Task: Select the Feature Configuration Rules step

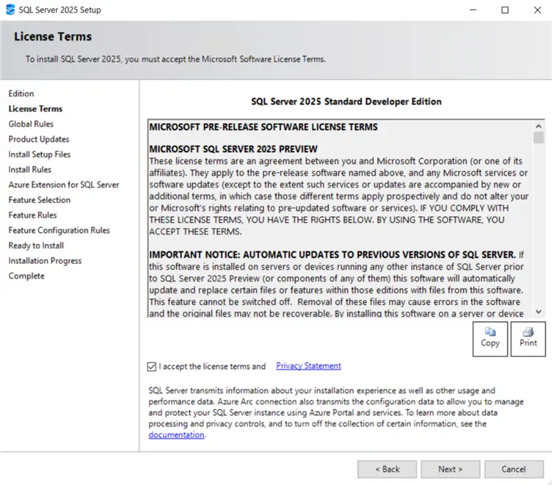Action: click(x=59, y=230)
